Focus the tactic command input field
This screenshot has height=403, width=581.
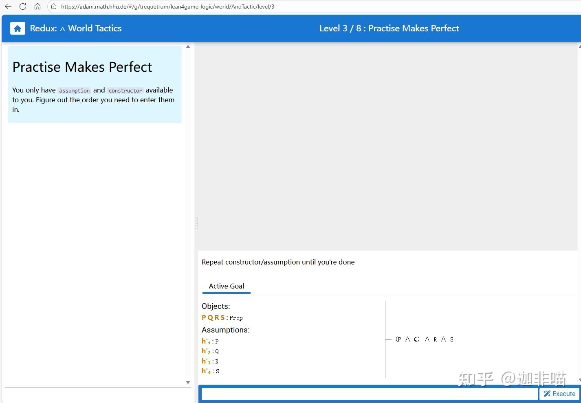(x=370, y=394)
